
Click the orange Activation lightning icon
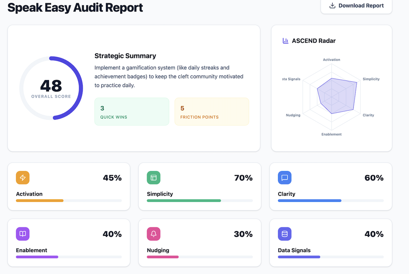pyautogui.click(x=23, y=178)
